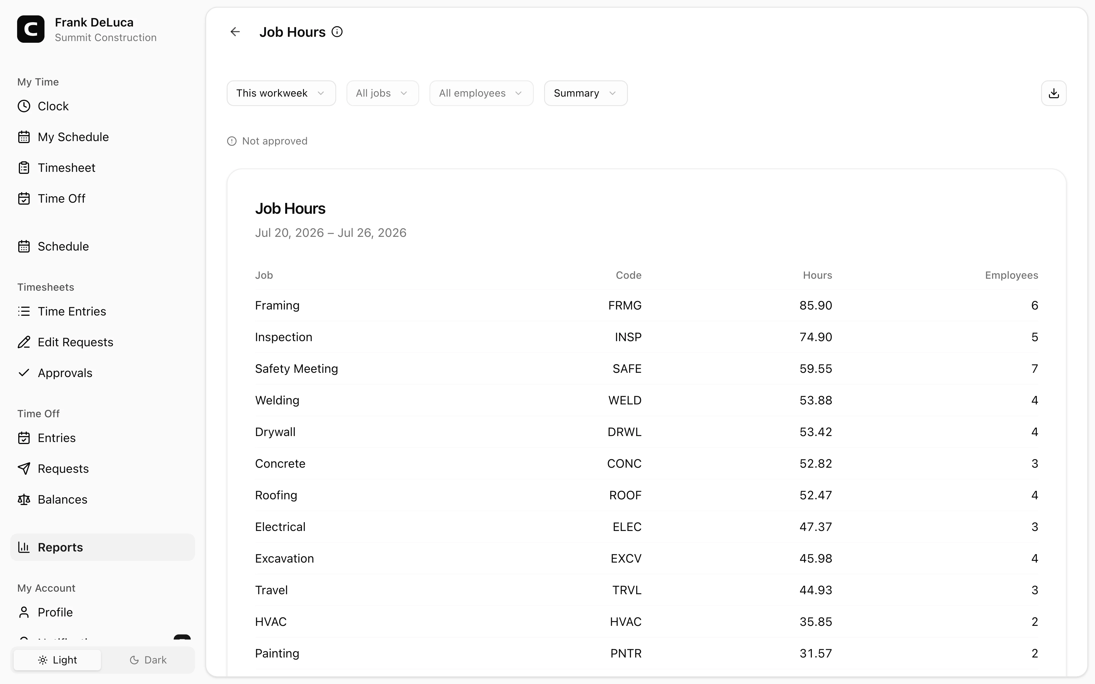Click the Roofing job name
The height and width of the screenshot is (684, 1095).
(276, 496)
